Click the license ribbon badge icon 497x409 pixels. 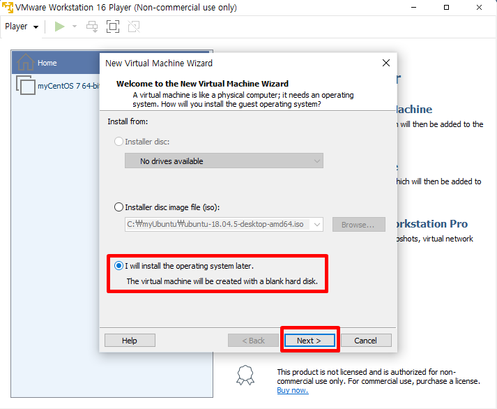coord(245,375)
